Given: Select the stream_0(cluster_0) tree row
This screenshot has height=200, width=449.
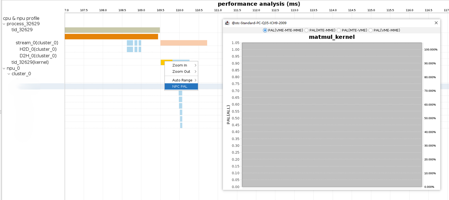Looking at the screenshot, I should point(36,43).
